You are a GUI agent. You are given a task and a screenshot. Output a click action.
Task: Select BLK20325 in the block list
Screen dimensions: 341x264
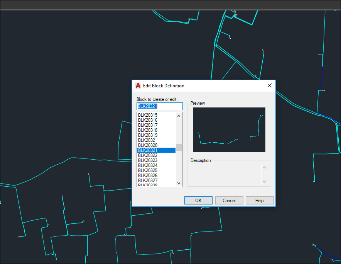pos(156,170)
